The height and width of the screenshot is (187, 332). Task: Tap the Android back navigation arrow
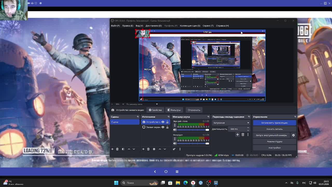click(155, 171)
